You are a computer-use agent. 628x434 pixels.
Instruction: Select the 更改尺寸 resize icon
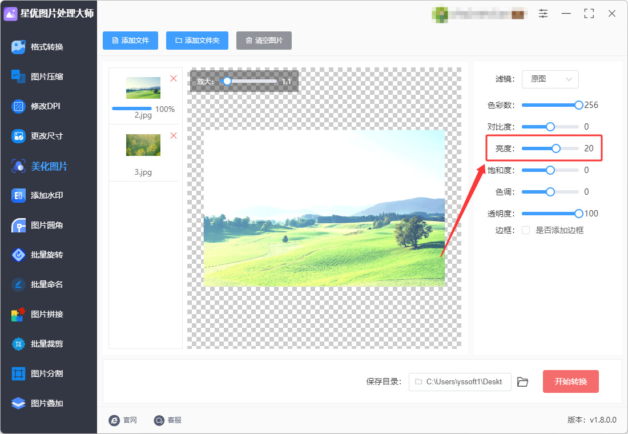tap(18, 136)
